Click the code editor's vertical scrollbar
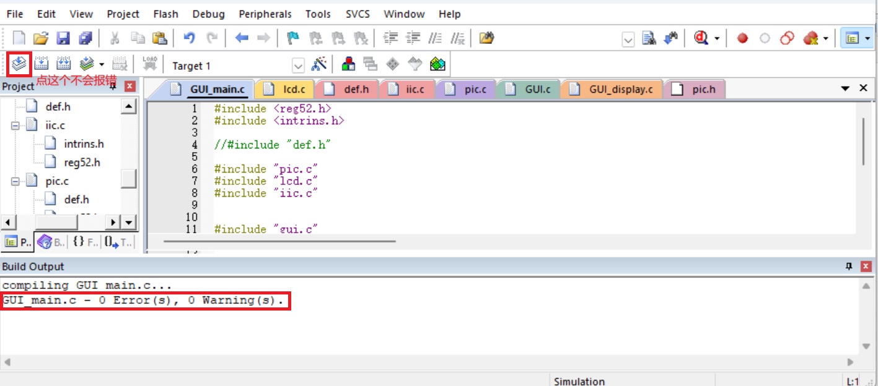The image size is (878, 386). [x=863, y=141]
